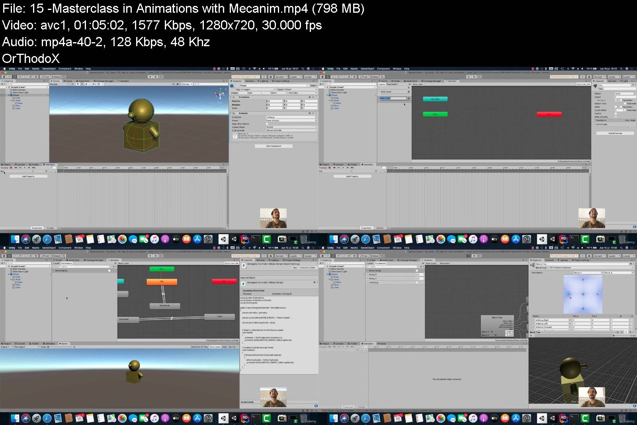Select Parameters tab in top-right Animator
This screenshot has height=425, width=637.
[392, 84]
